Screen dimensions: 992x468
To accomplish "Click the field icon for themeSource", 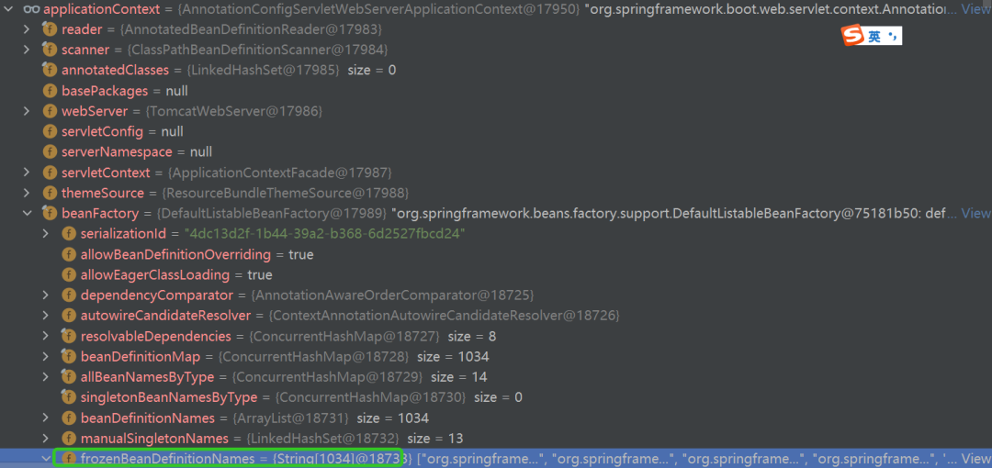I will (50, 193).
